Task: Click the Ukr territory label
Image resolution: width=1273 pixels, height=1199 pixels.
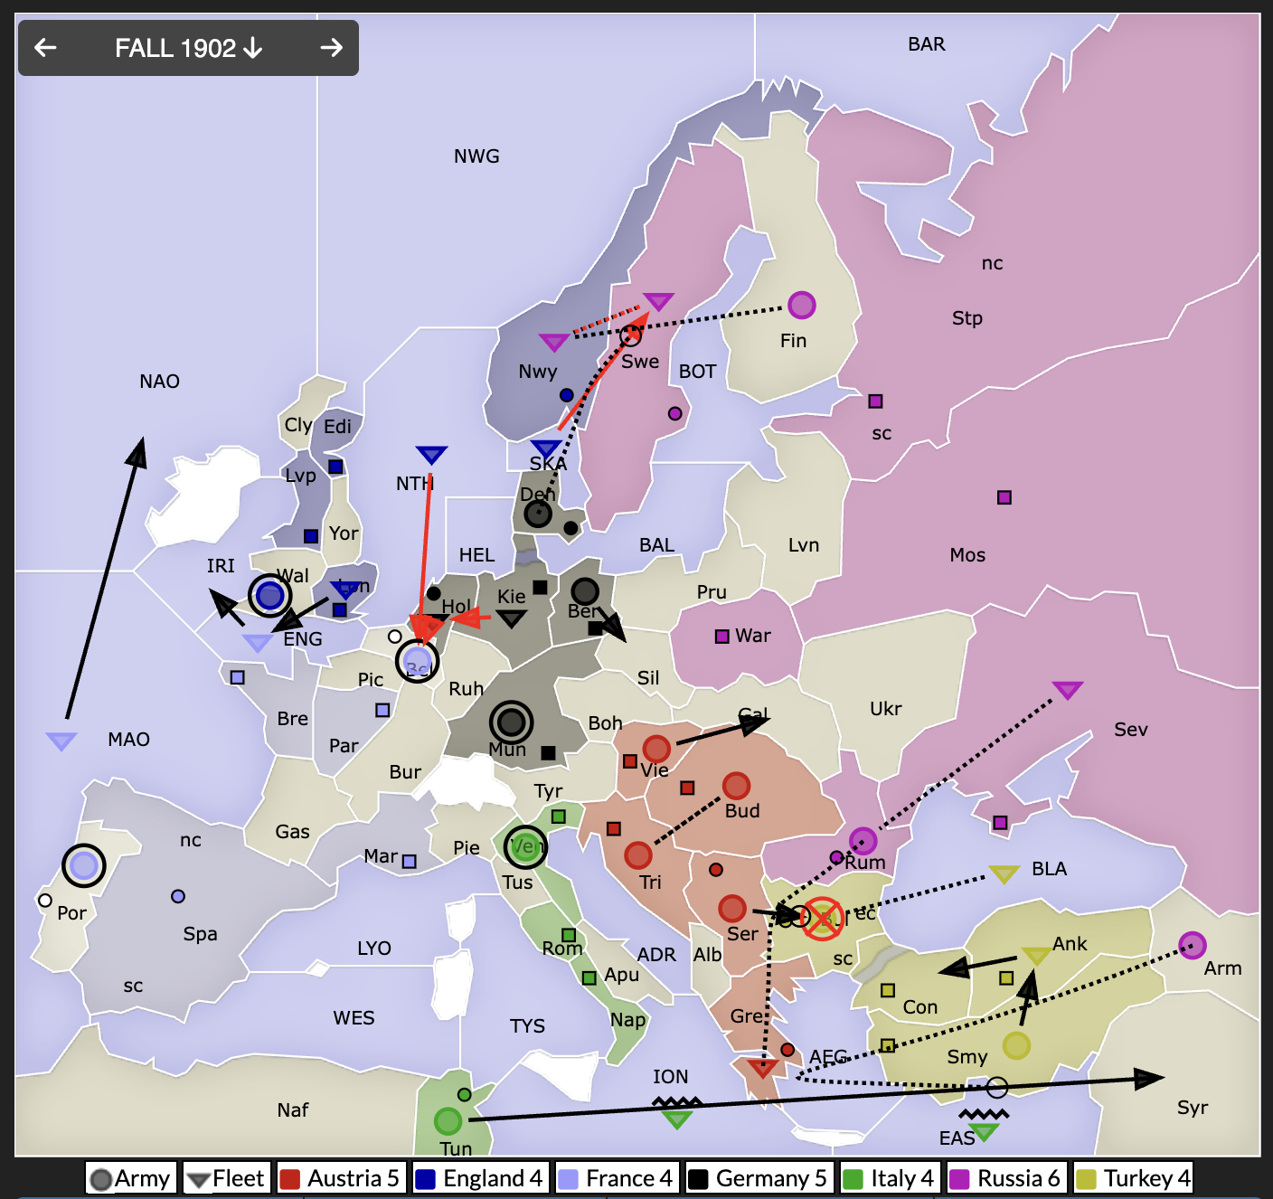Action: pos(885,709)
